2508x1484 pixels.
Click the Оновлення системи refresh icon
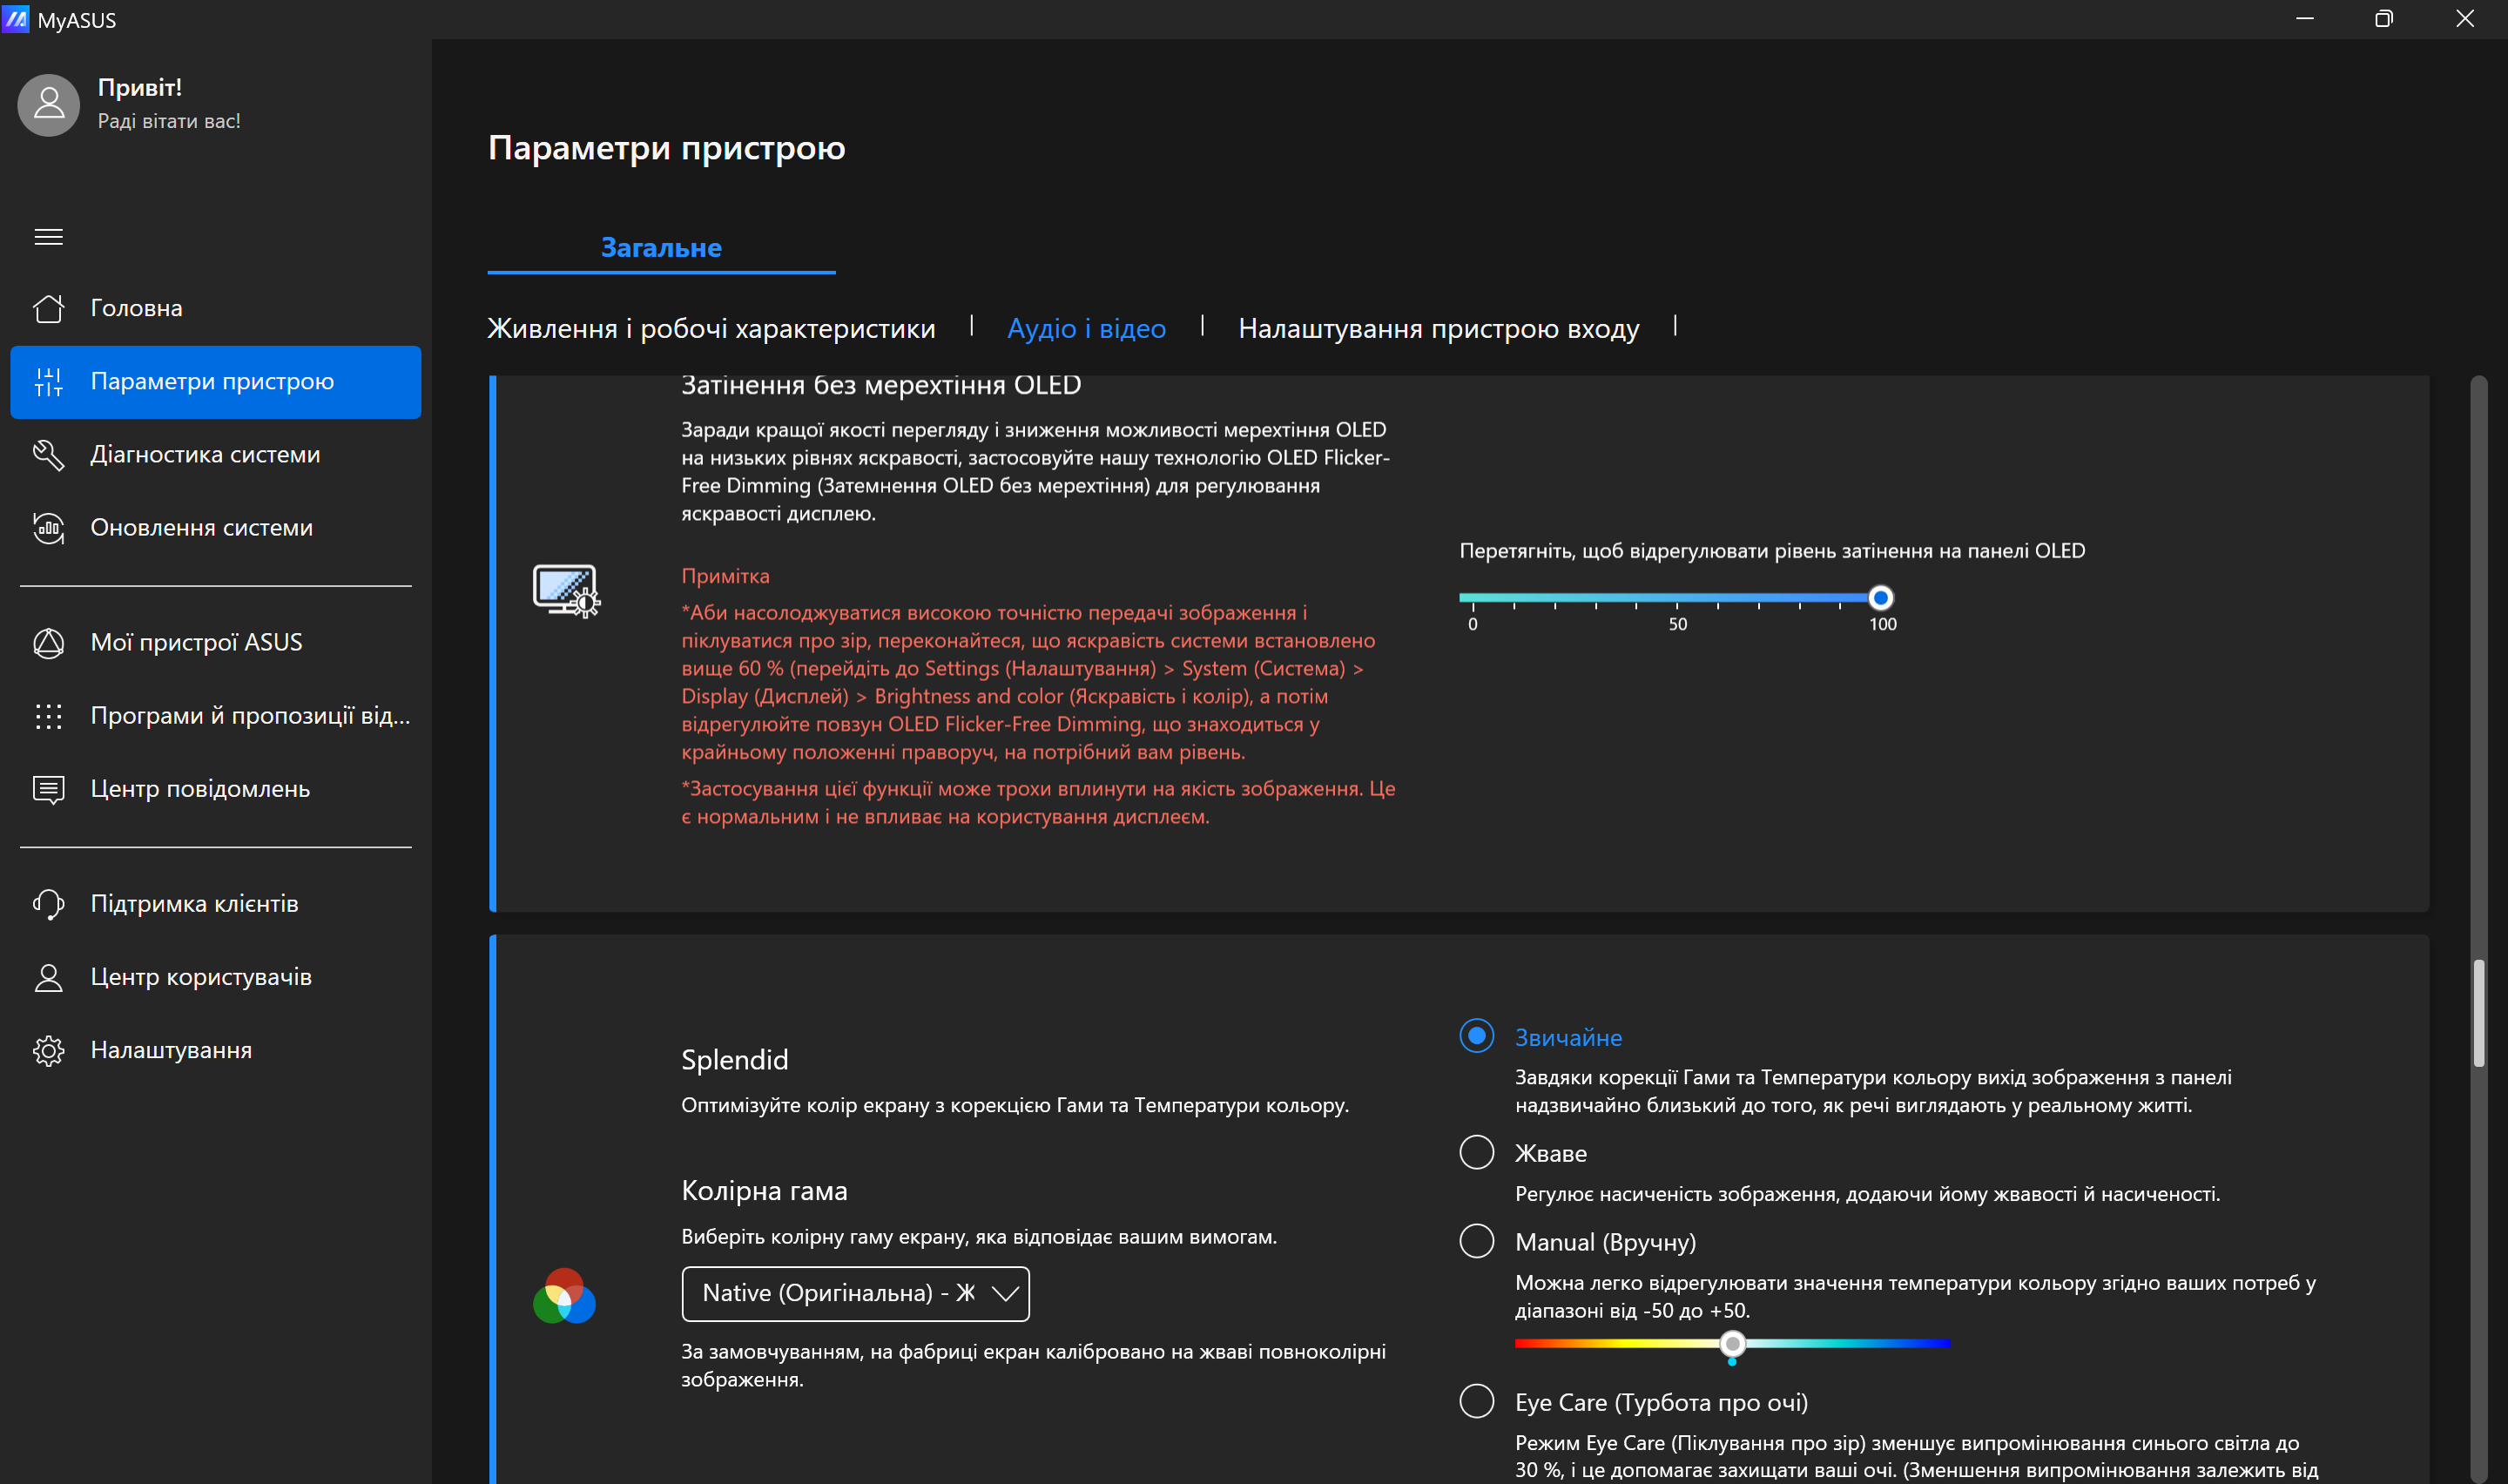[48, 528]
